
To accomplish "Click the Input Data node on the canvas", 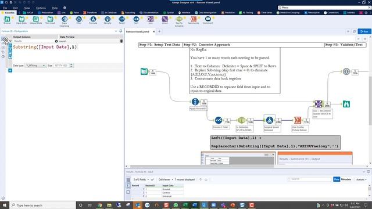I will point(144,71).
